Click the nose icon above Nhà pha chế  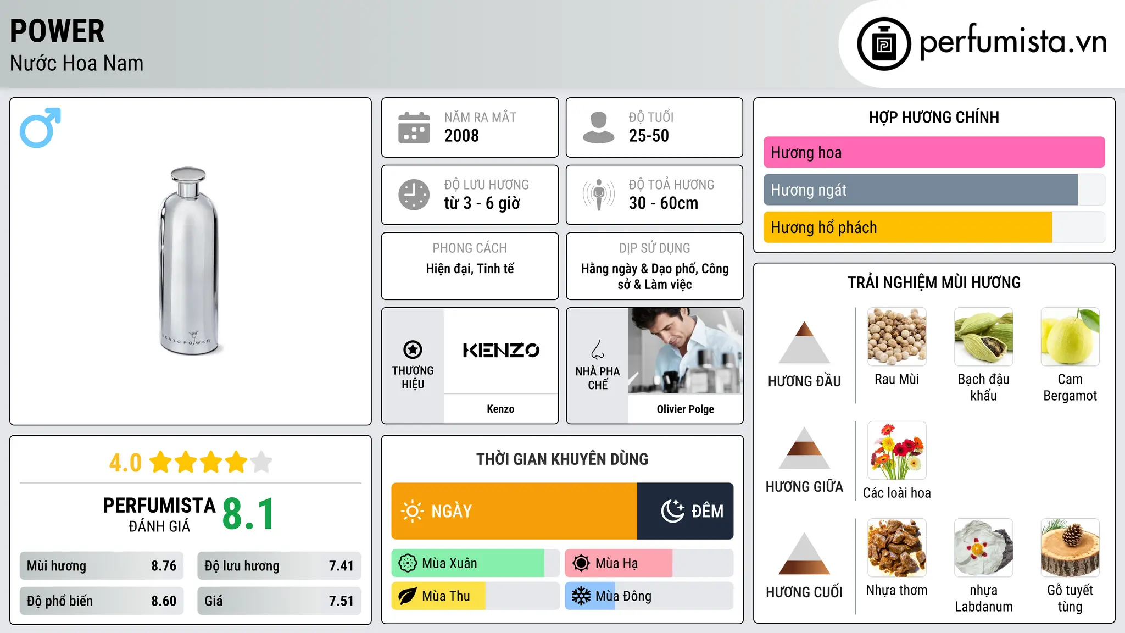click(598, 349)
